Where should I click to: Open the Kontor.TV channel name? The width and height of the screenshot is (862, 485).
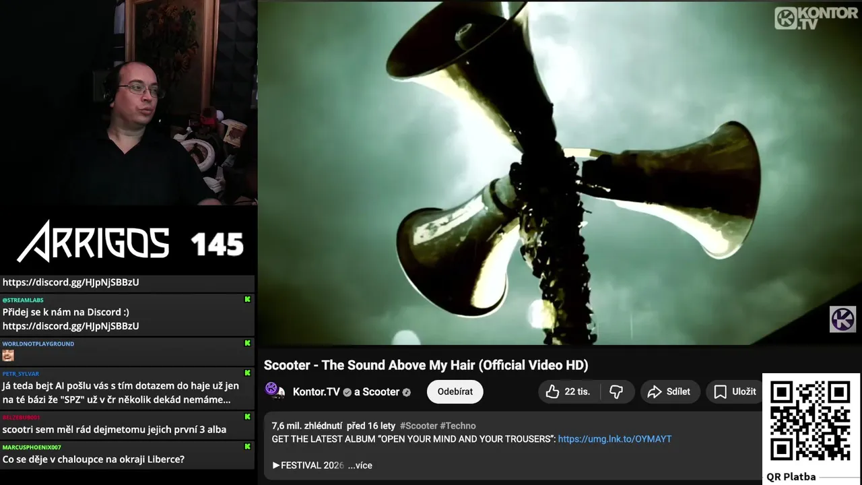click(316, 391)
